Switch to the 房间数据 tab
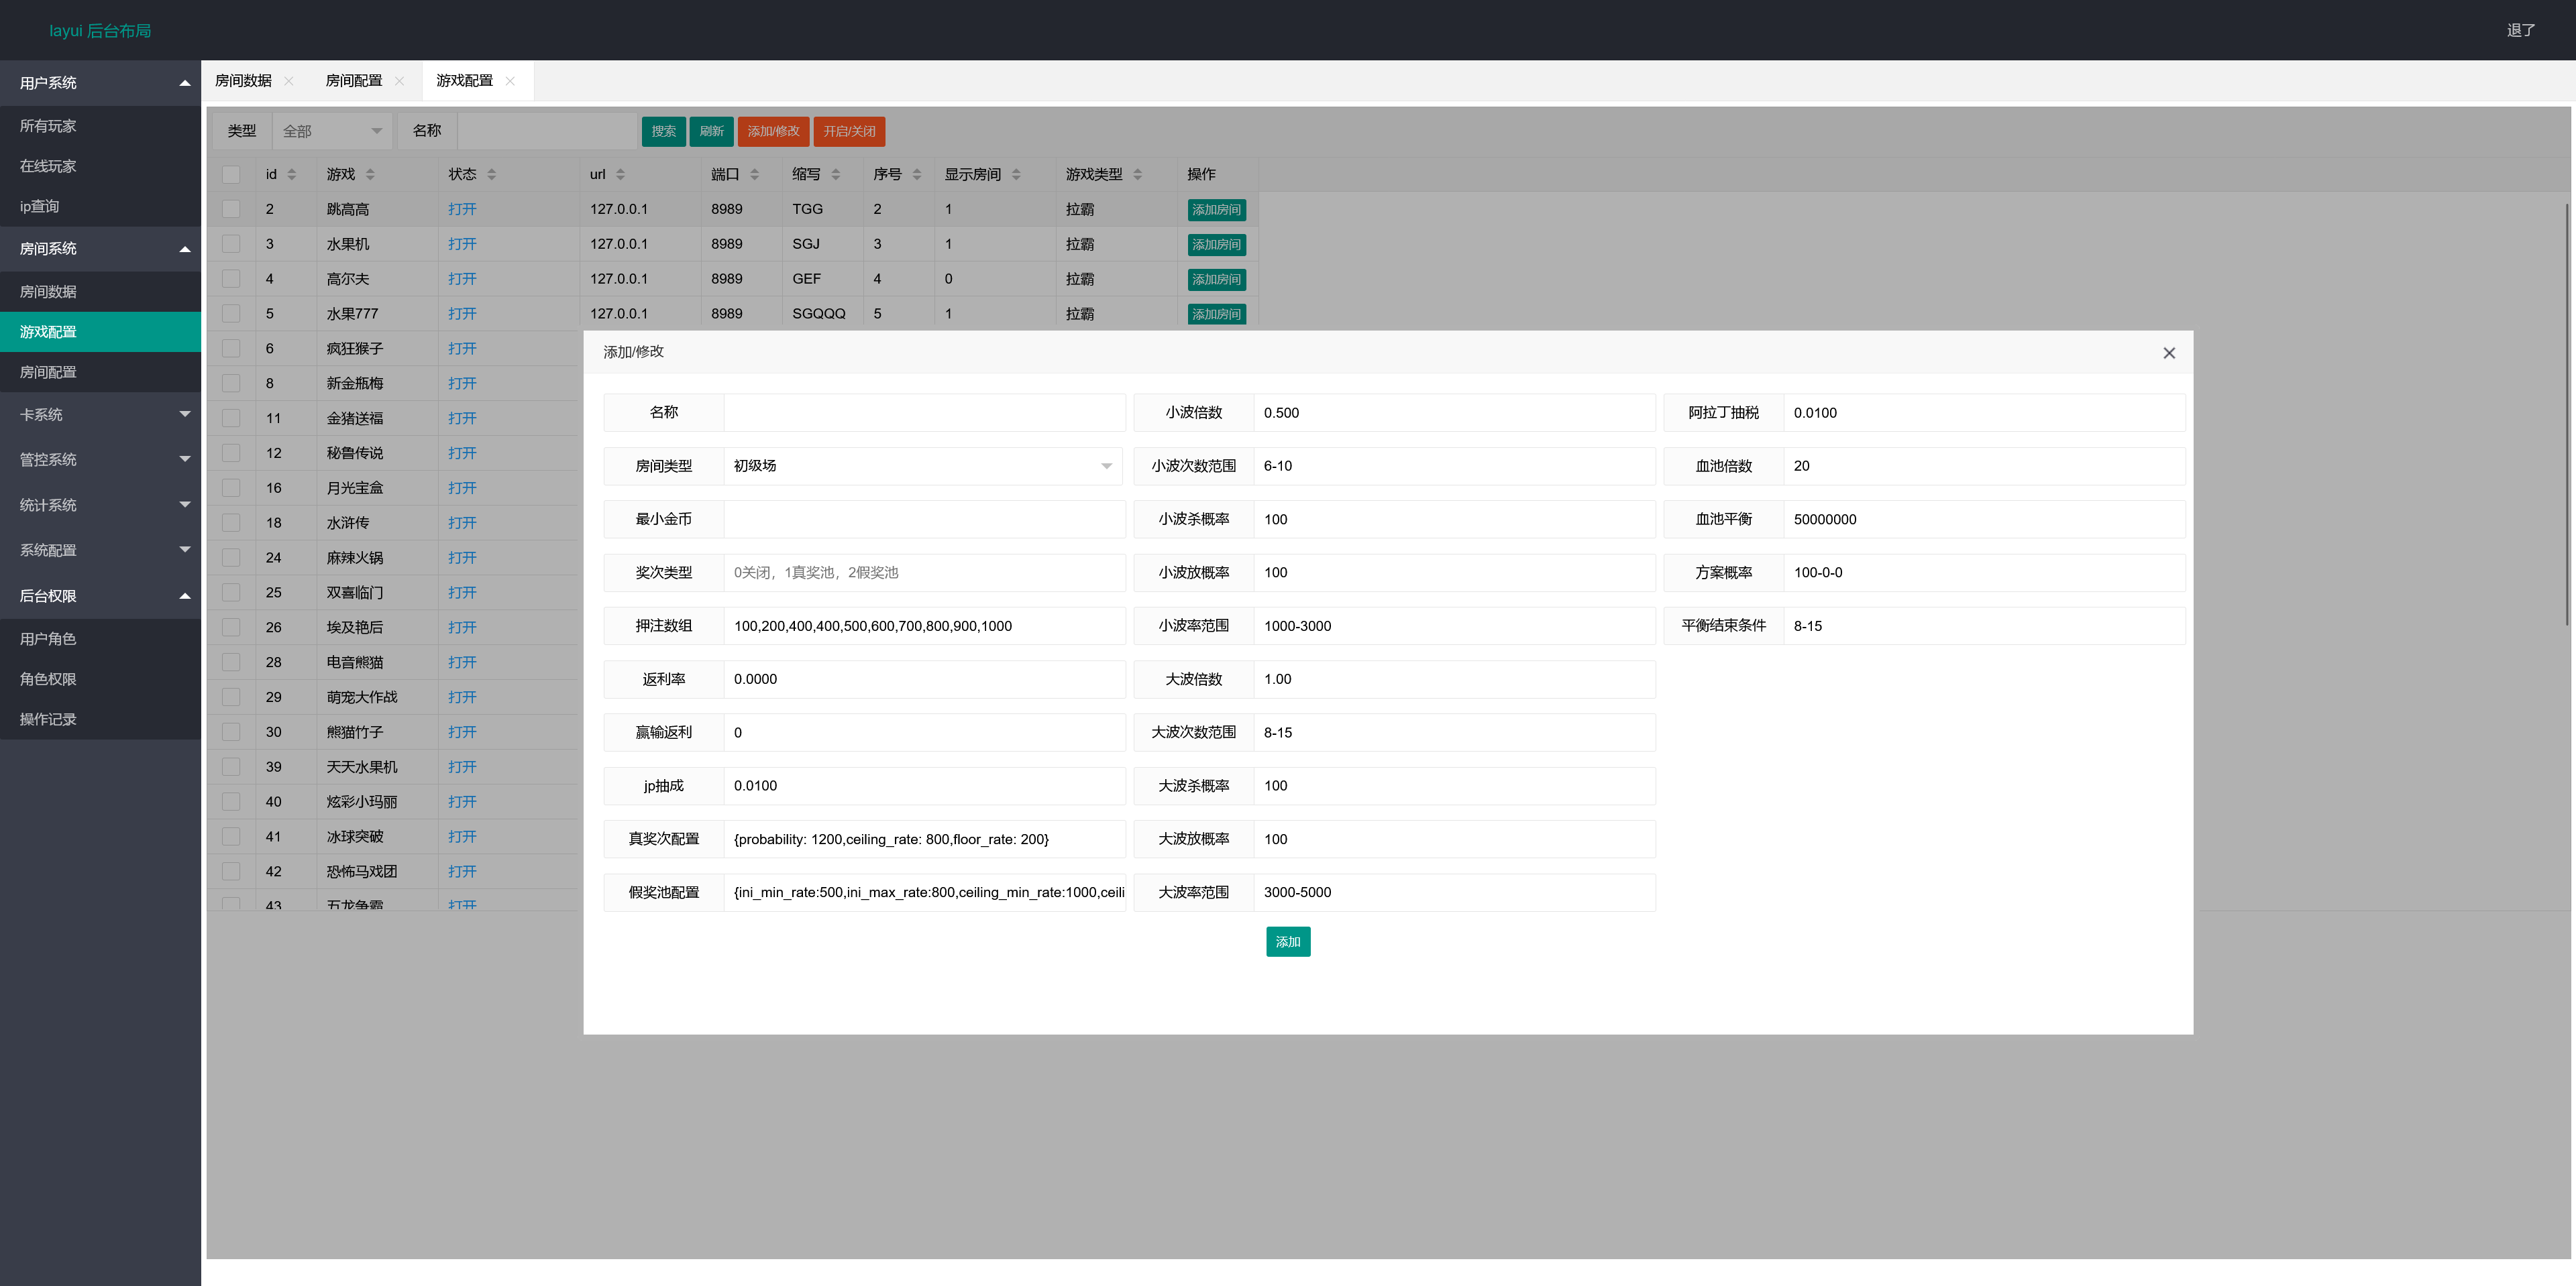Screen dimensions: 2576x1286 243,81
